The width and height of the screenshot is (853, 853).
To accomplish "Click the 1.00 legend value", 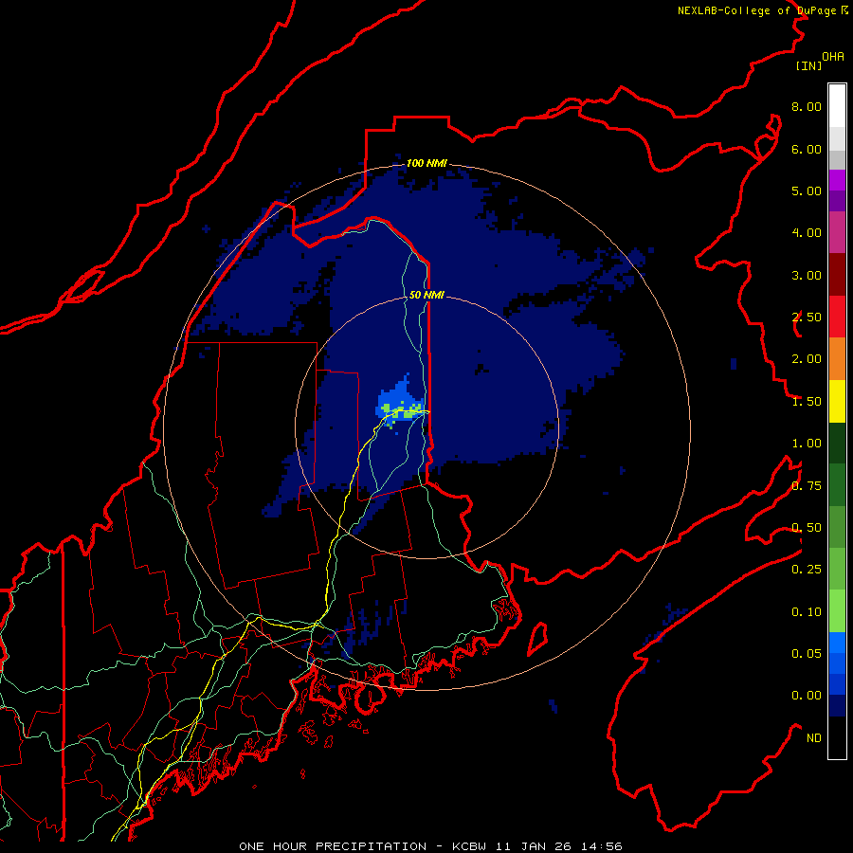I will 807,444.
